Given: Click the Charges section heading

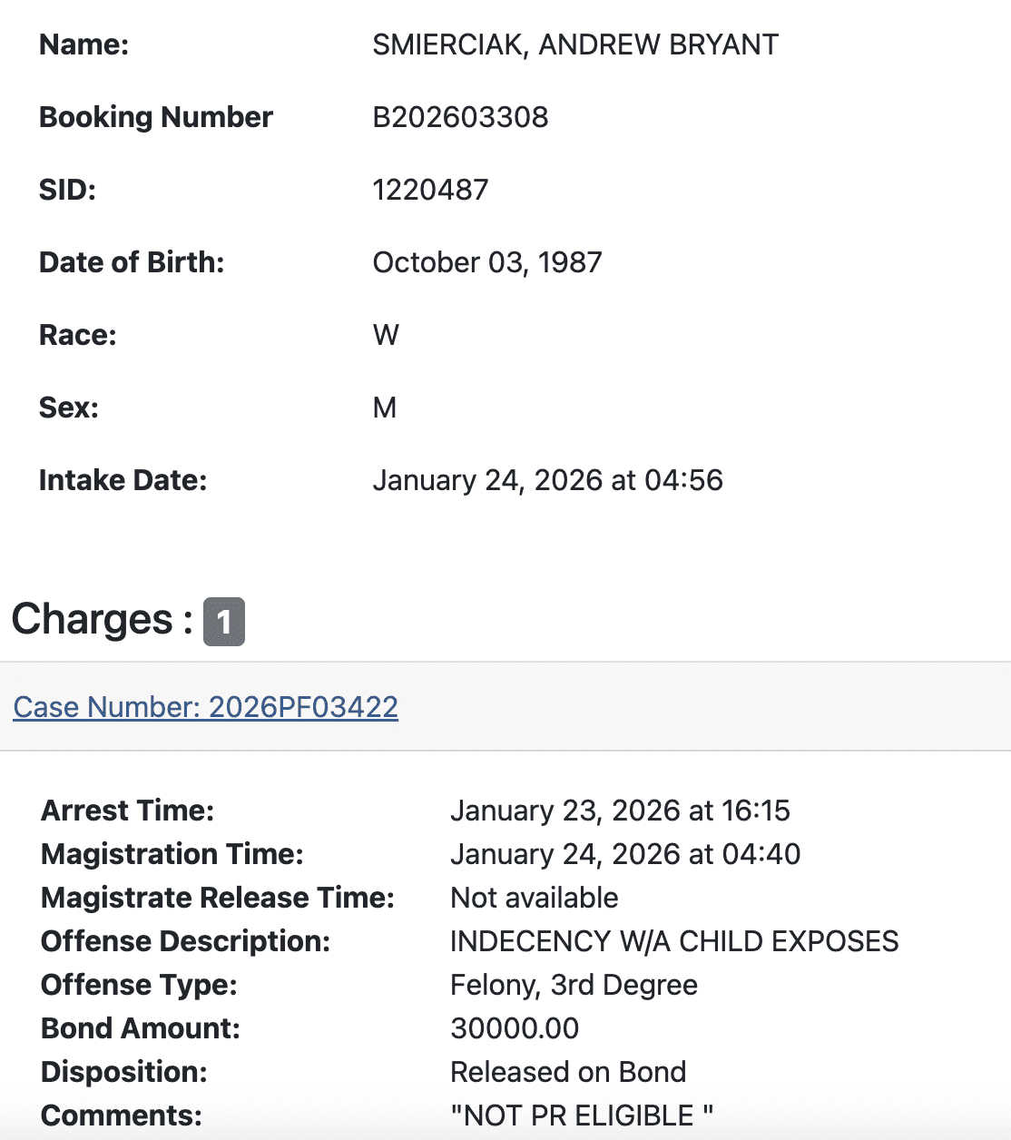Looking at the screenshot, I should [93, 620].
